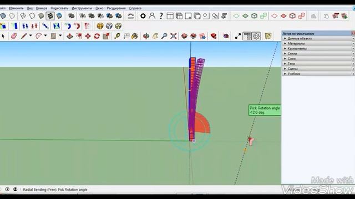Select the Rectangle shape tool
The height and width of the screenshot is (199, 355).
pos(53,36)
